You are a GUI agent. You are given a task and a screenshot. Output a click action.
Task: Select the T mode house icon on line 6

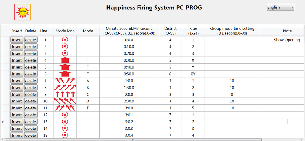(65, 74)
